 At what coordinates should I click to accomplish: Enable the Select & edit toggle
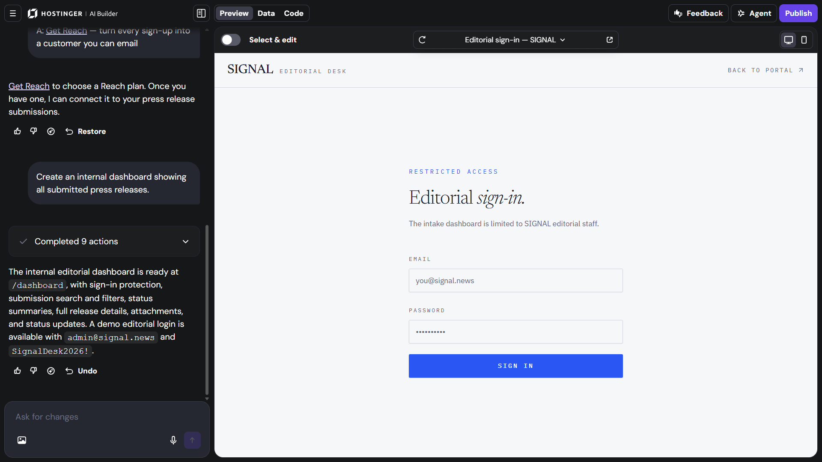(231, 40)
